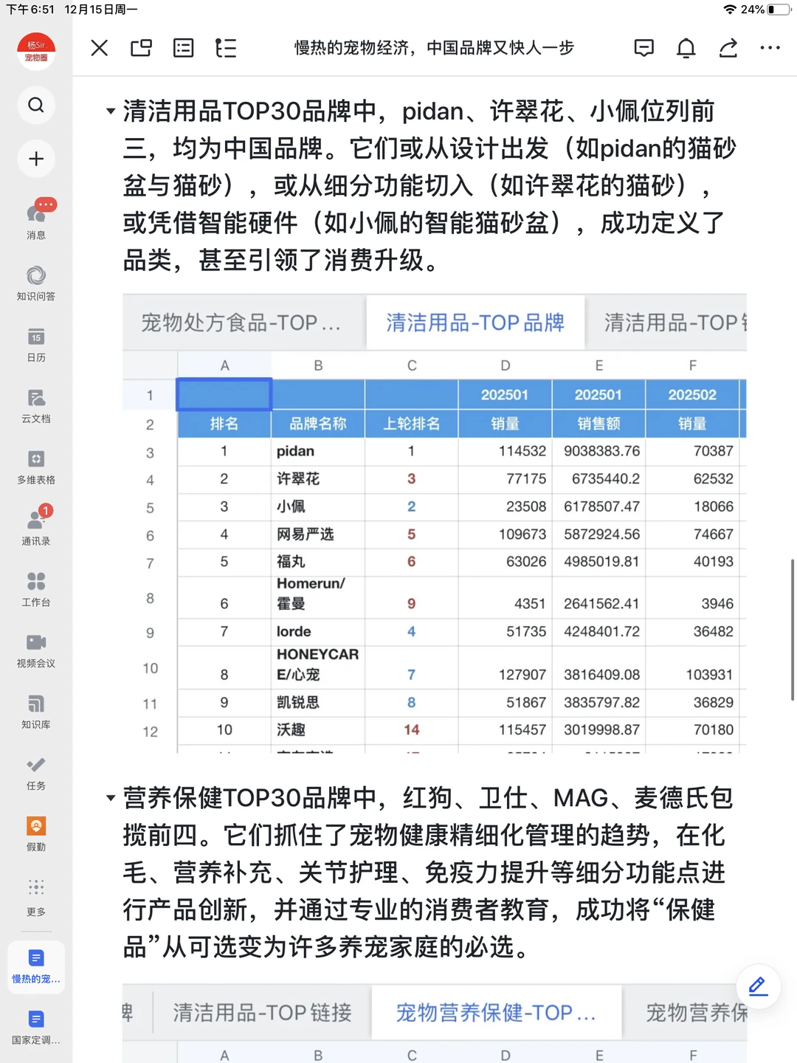The image size is (797, 1063).
Task: Switch to the 宠物营养保健-TOP sheet tab
Action: point(496,1012)
